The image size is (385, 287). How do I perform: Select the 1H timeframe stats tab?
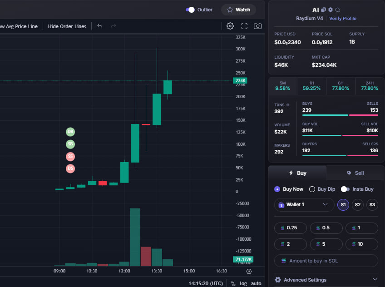311,86
